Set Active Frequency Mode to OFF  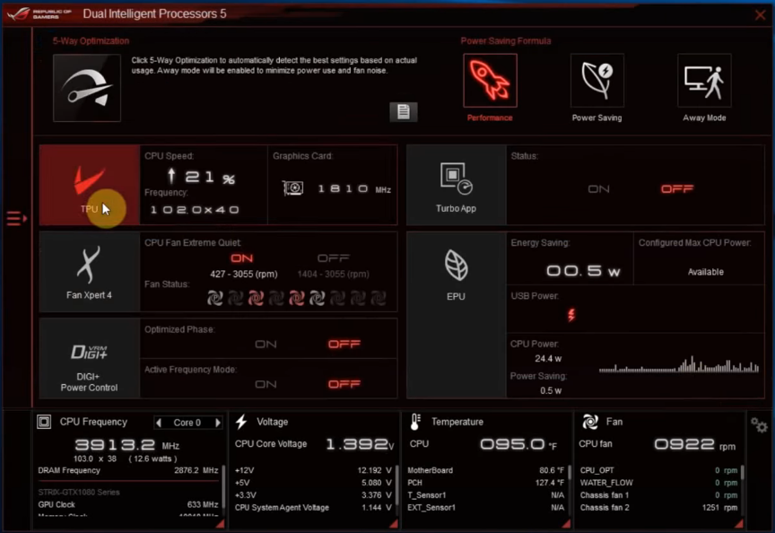click(x=344, y=384)
